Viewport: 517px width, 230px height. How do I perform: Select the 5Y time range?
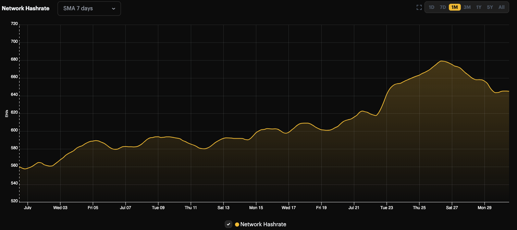pos(490,7)
